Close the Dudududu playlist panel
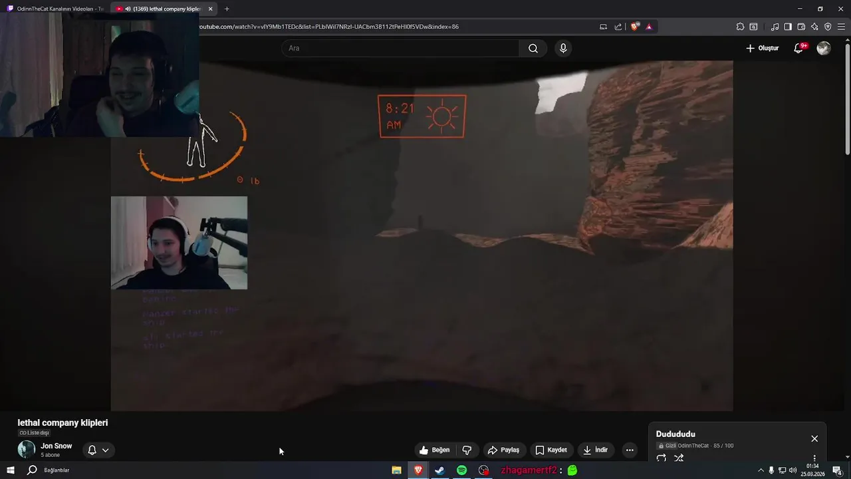The width and height of the screenshot is (851, 479). 814,438
